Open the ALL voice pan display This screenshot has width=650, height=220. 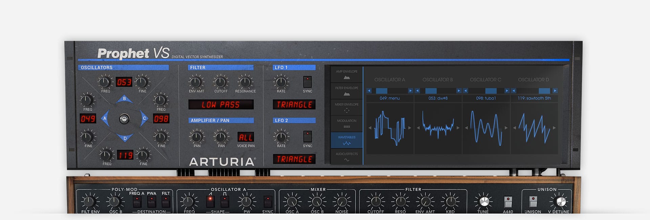pos(246,137)
